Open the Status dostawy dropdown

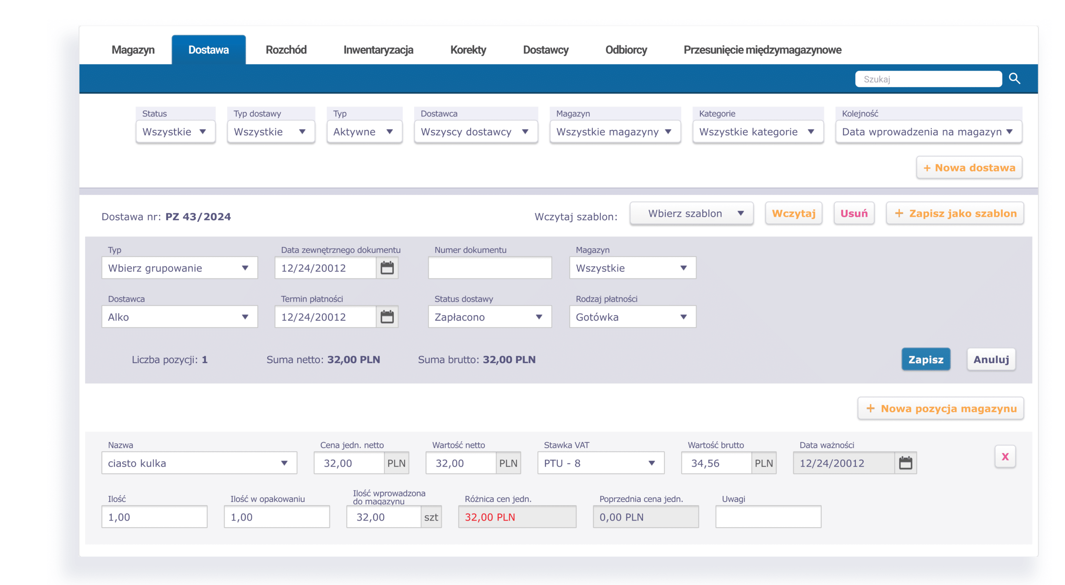coord(490,317)
